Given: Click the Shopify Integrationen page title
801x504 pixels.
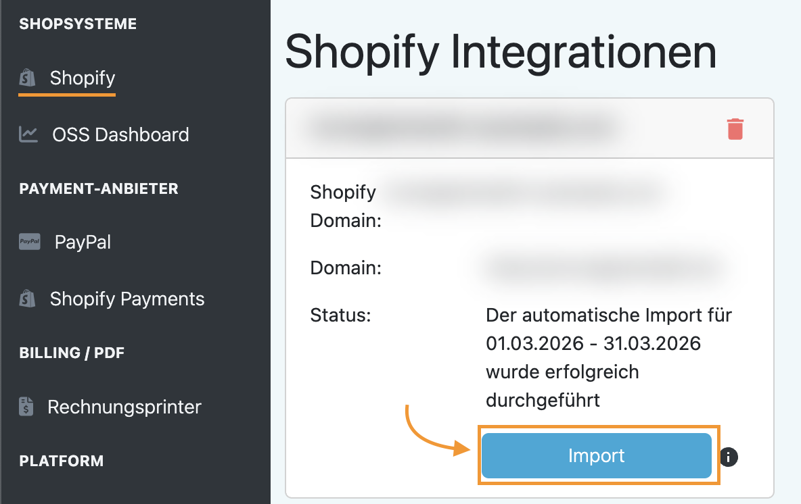Looking at the screenshot, I should 501,52.
